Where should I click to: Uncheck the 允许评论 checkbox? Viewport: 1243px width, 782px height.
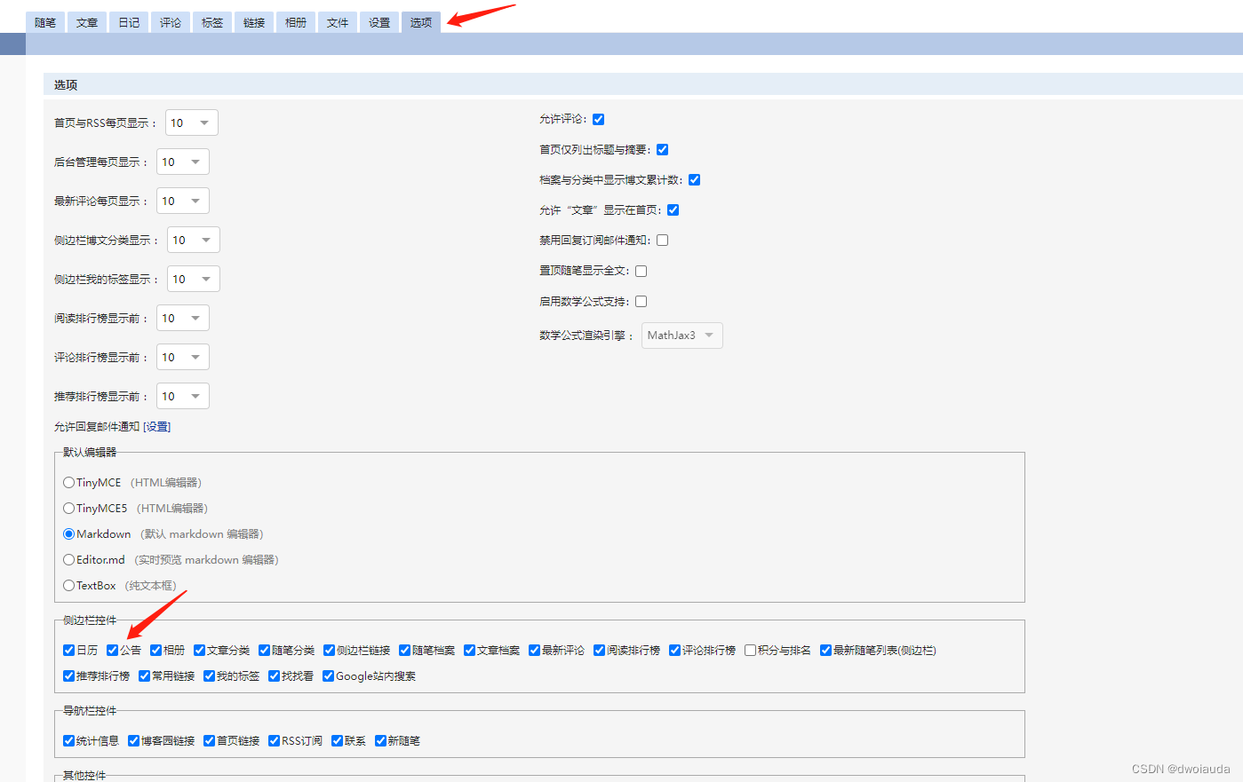600,119
